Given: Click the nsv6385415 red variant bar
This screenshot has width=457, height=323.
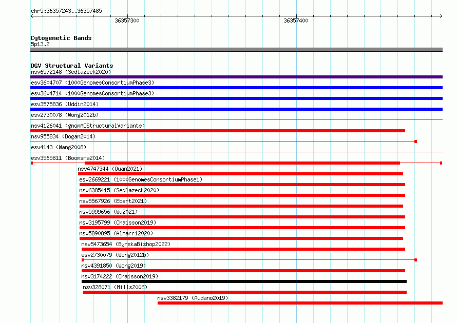Looking at the screenshot, I should point(242,195).
